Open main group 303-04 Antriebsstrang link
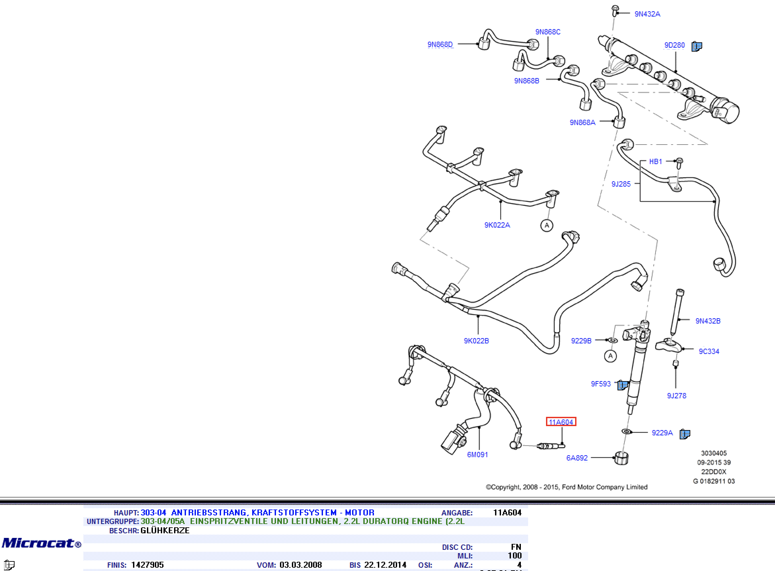This screenshot has width=775, height=571. (257, 512)
